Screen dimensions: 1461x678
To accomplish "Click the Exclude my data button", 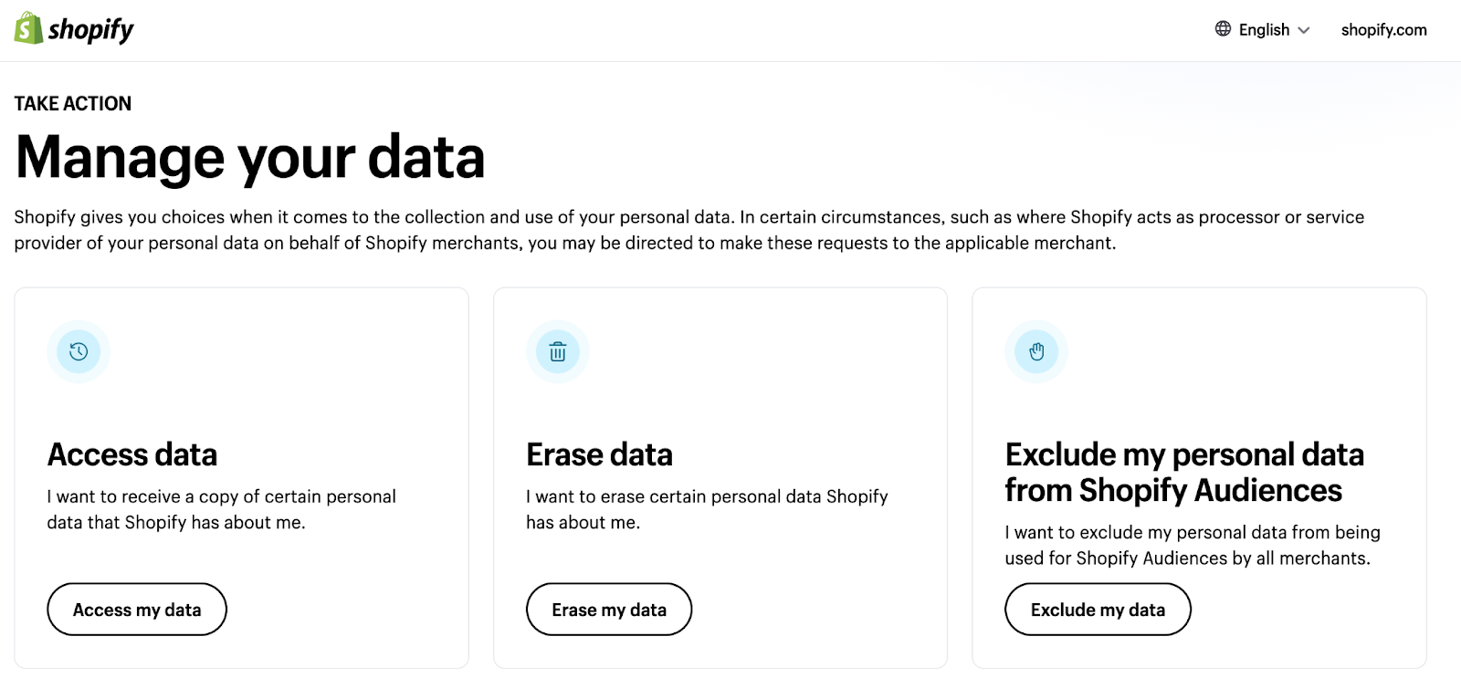I will coord(1098,609).
